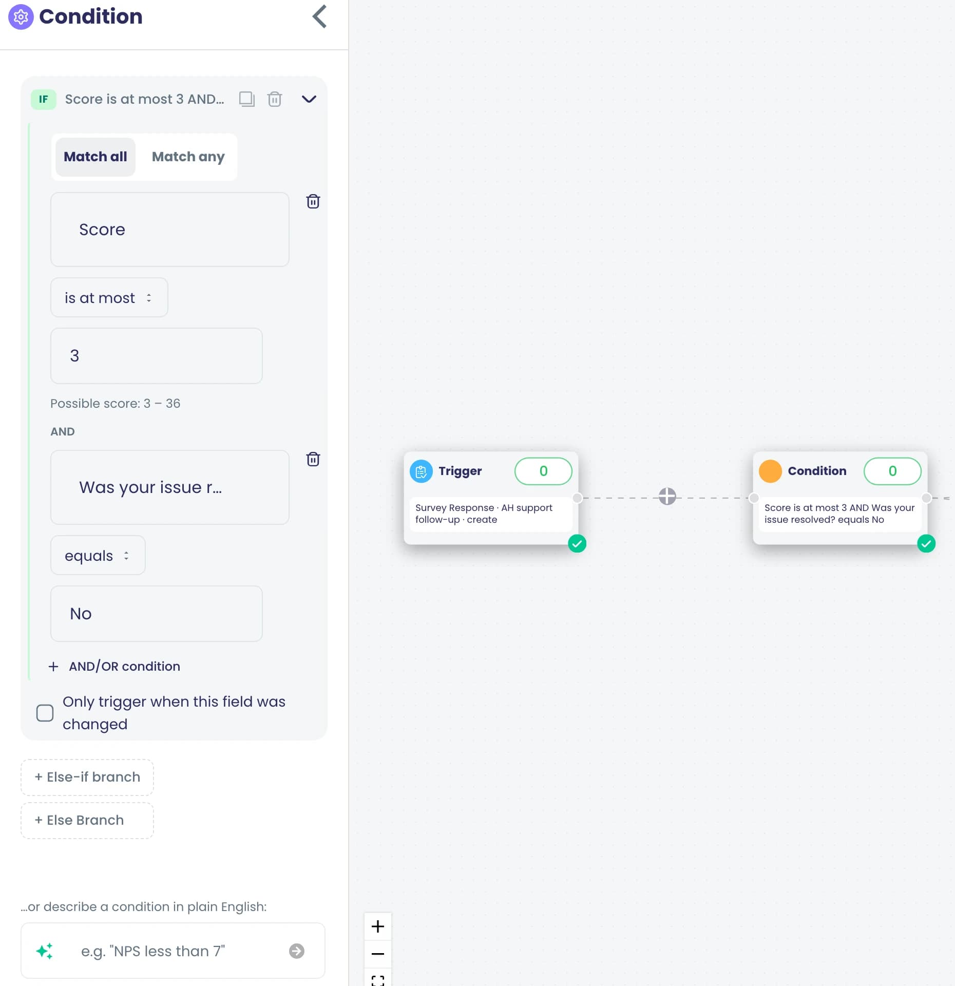955x986 pixels.
Task: Collapse the Condition side panel with back chevron
Action: tap(319, 16)
